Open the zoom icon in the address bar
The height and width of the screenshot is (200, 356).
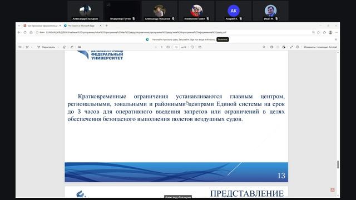pyautogui.click(x=313, y=32)
